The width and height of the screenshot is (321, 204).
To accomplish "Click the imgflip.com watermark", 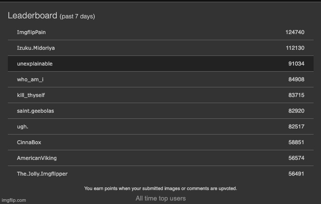I will (x=14, y=200).
